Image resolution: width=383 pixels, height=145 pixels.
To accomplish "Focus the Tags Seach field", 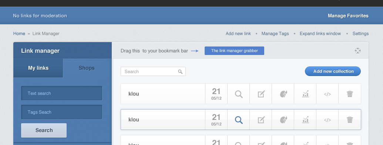I will pyautogui.click(x=61, y=112).
